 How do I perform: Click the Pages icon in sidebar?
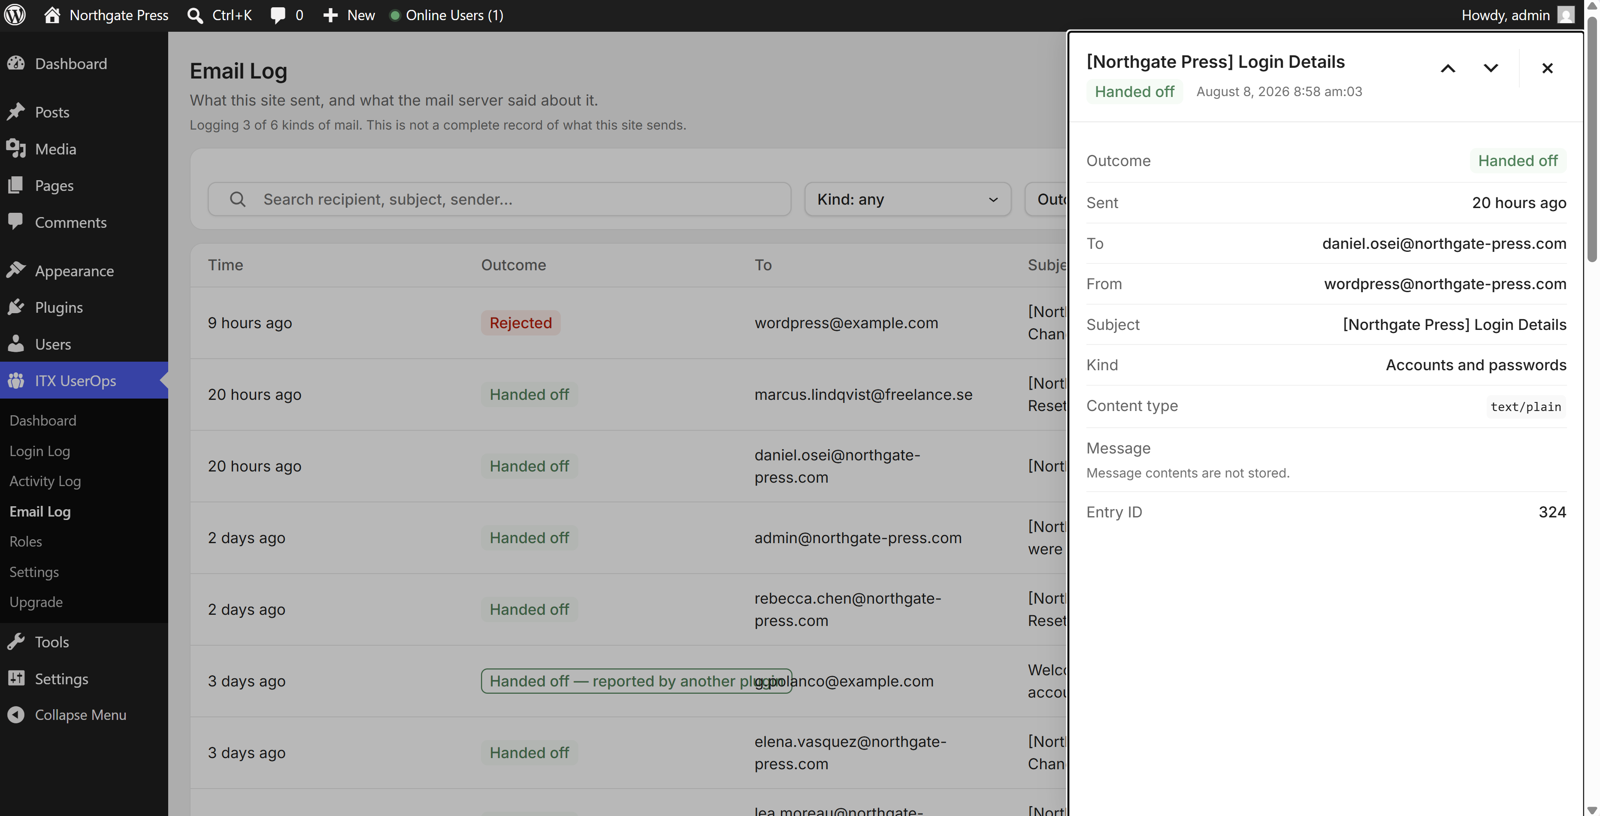(x=16, y=185)
